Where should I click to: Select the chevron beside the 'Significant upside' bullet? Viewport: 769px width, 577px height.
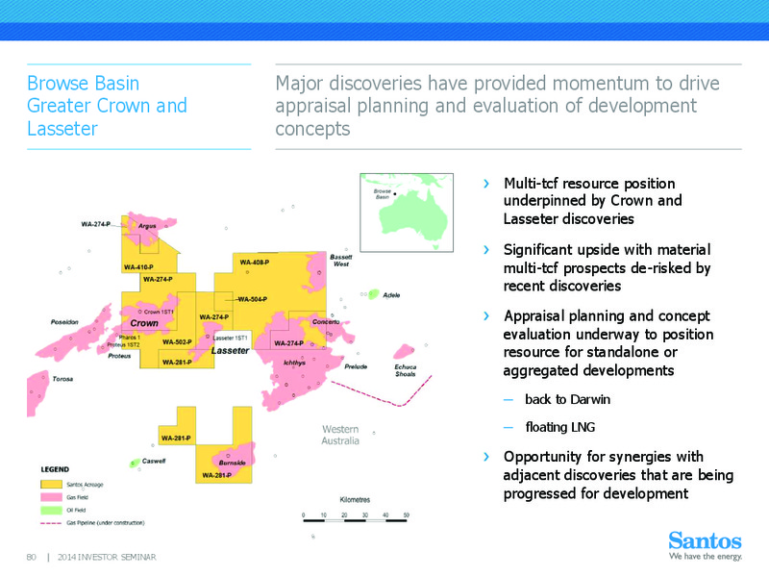(x=486, y=250)
